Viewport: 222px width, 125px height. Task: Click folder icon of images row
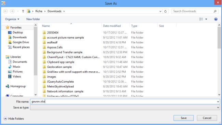click(44, 77)
